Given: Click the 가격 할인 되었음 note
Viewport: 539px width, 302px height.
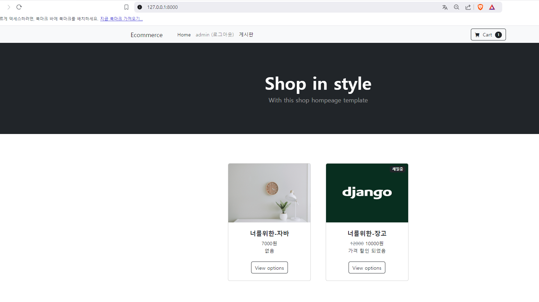Looking at the screenshot, I should coord(367,251).
